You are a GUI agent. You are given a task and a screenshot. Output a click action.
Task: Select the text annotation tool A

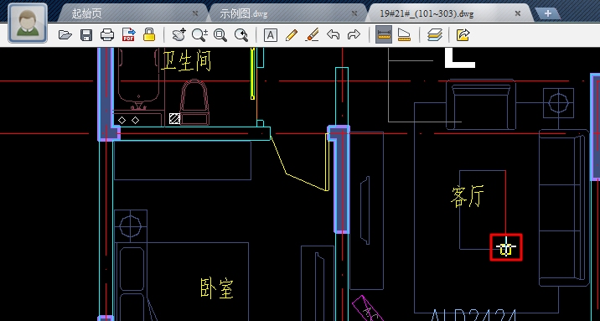tap(271, 35)
